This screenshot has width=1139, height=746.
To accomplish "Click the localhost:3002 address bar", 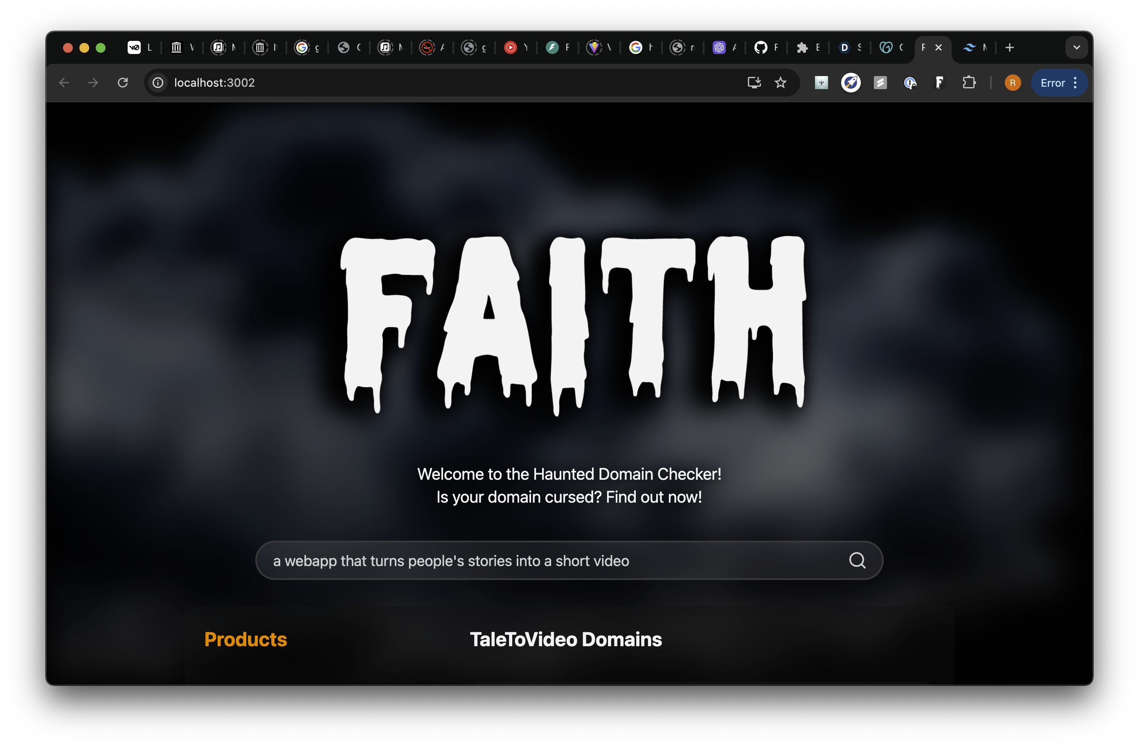I will click(431, 83).
